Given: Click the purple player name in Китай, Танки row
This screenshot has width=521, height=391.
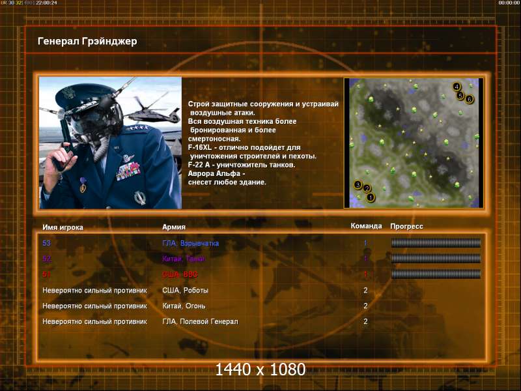Looking at the screenshot, I should (x=46, y=259).
